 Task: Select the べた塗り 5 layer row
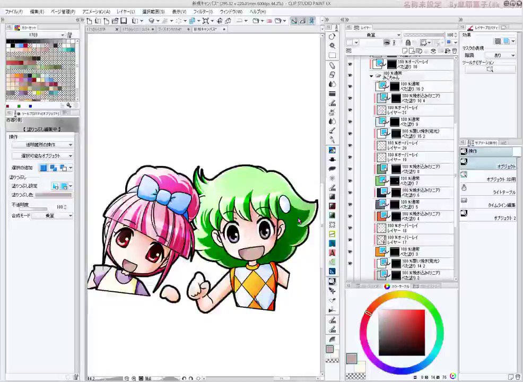(x=414, y=204)
